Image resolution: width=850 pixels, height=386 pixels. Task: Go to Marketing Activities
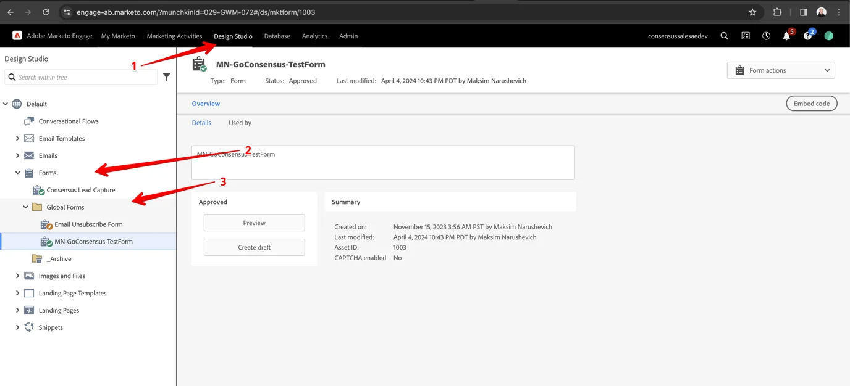click(x=174, y=36)
